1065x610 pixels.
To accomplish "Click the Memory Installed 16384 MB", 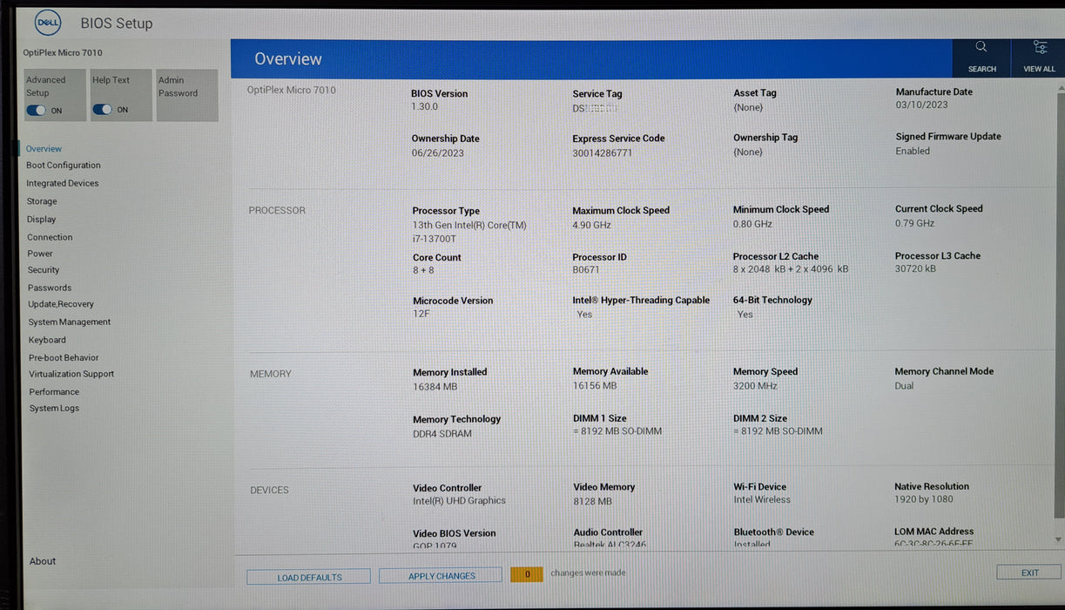I will 435,387.
